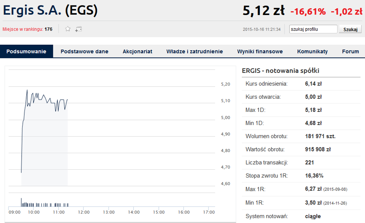Select Stopa zwrotu 1R value 16,36%
Image resolution: width=365 pixels, height=223 pixels.
pyautogui.click(x=314, y=176)
